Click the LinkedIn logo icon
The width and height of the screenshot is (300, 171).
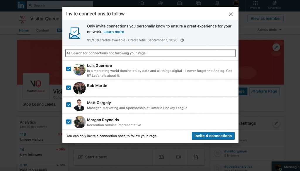21,5
